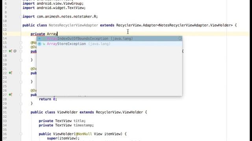This screenshot has width=252, height=141.
Task: Collapse the method starting on line 27
Action: pos(21,95)
